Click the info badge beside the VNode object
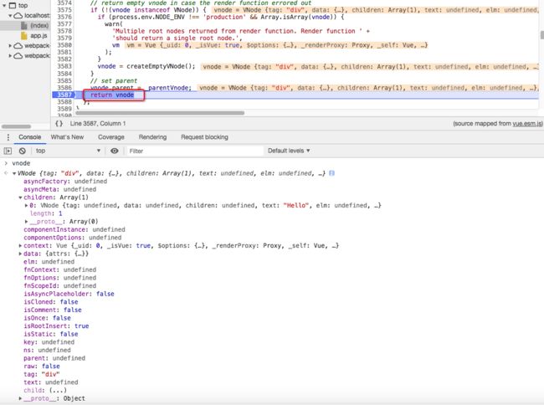The height and width of the screenshot is (405, 544). 331,173
